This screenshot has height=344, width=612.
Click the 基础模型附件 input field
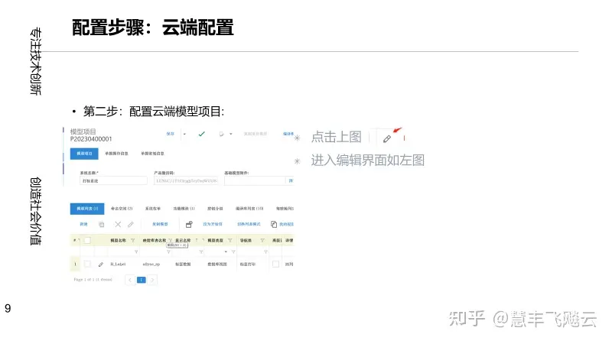[255, 180]
